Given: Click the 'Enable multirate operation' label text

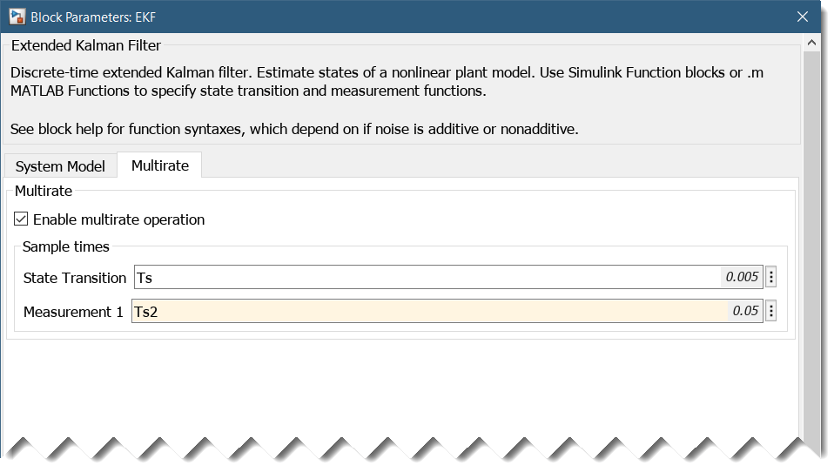Looking at the screenshot, I should coord(118,219).
